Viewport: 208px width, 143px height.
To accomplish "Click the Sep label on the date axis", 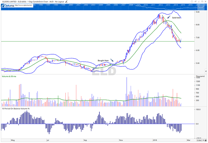I will tap(85, 140).
